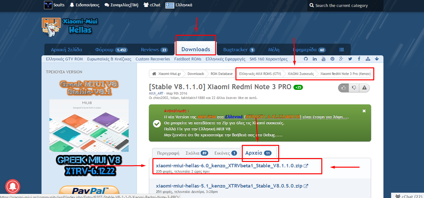Open the Facebook social icon
Screen dimensions: 424x198
coord(359,59)
